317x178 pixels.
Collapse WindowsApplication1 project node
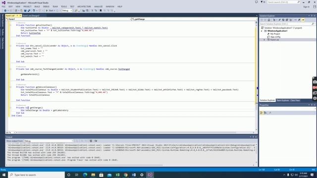coord(262,31)
